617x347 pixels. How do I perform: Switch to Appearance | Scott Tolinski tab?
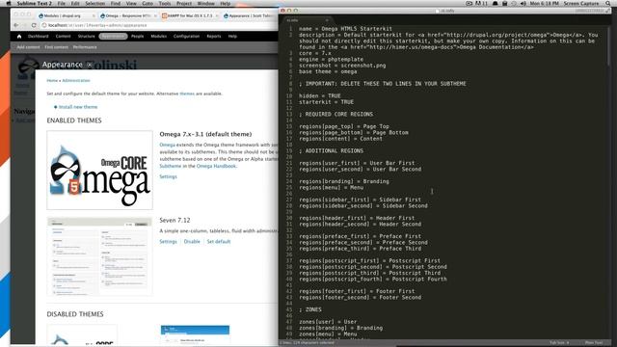pyautogui.click(x=250, y=15)
